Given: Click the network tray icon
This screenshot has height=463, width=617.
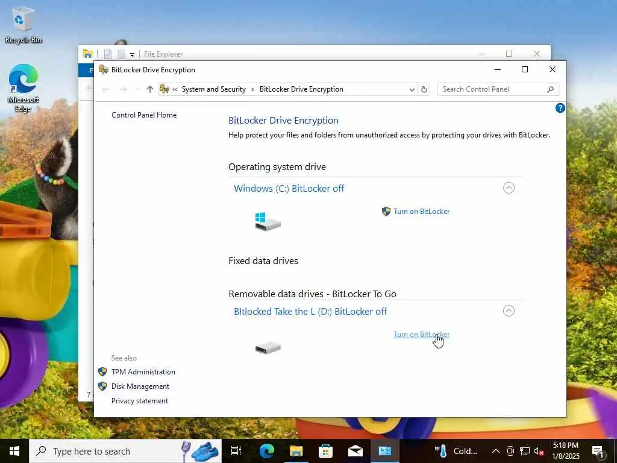Looking at the screenshot, I should click(x=525, y=451).
